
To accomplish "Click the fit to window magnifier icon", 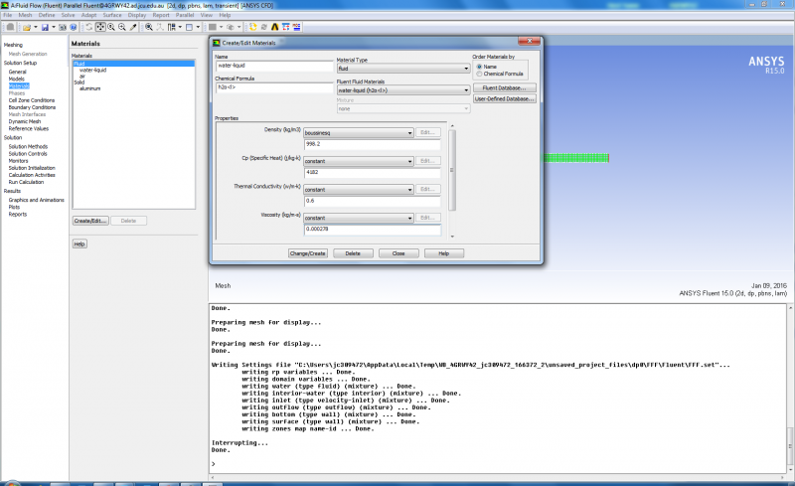I will click(x=149, y=27).
